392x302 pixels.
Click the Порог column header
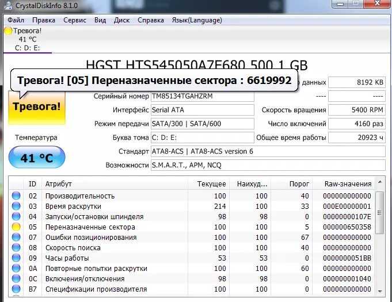point(291,184)
